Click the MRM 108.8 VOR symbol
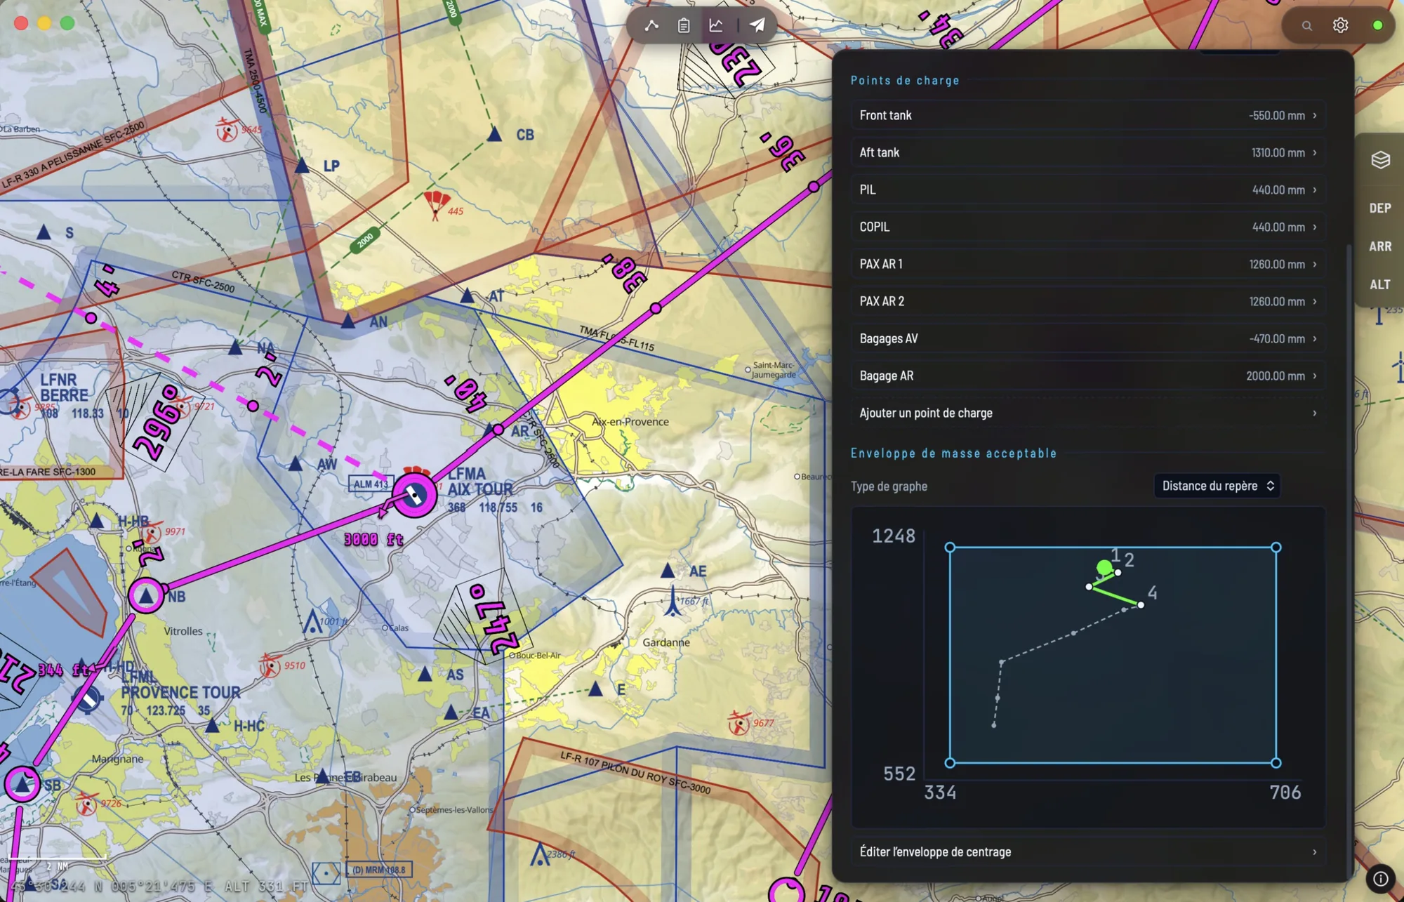This screenshot has height=902, width=1404. pos(326,873)
